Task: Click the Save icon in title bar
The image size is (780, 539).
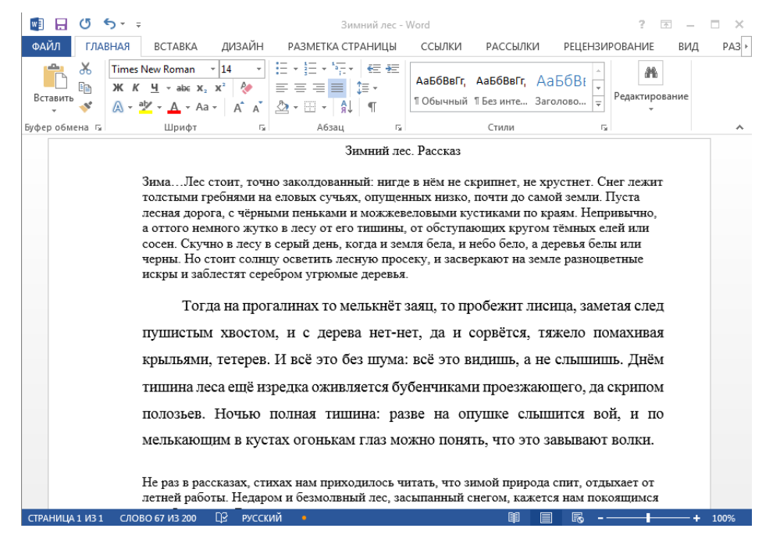Action: point(59,25)
